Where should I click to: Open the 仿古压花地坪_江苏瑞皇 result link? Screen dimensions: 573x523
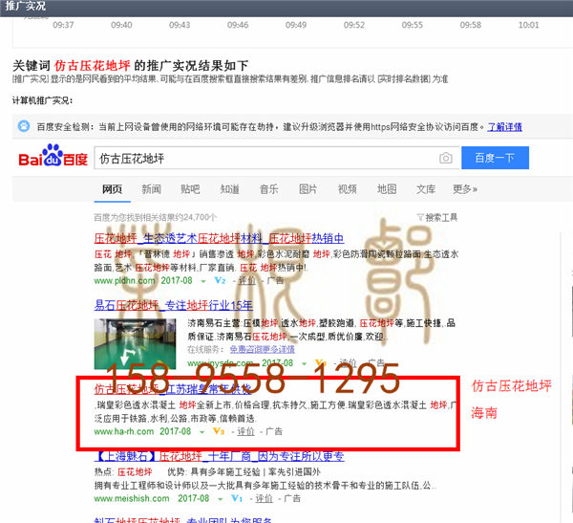tap(173, 389)
